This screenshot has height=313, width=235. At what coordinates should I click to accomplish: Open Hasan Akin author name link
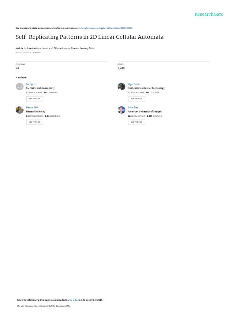click(x=32, y=107)
